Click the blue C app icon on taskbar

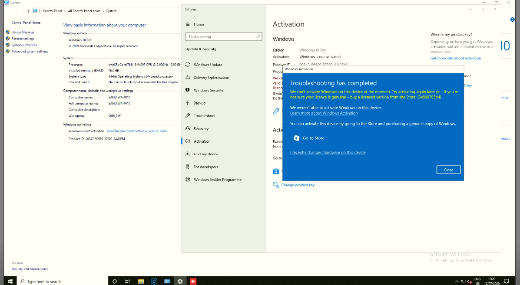[154, 281]
